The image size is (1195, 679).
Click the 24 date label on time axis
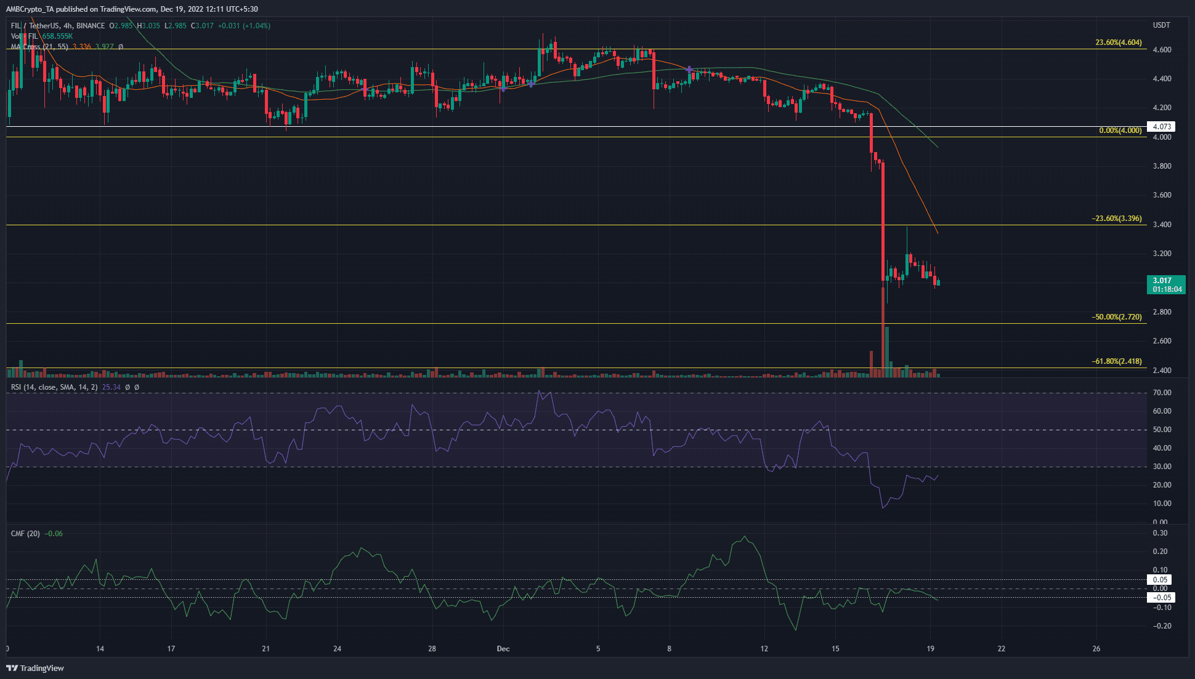(338, 649)
